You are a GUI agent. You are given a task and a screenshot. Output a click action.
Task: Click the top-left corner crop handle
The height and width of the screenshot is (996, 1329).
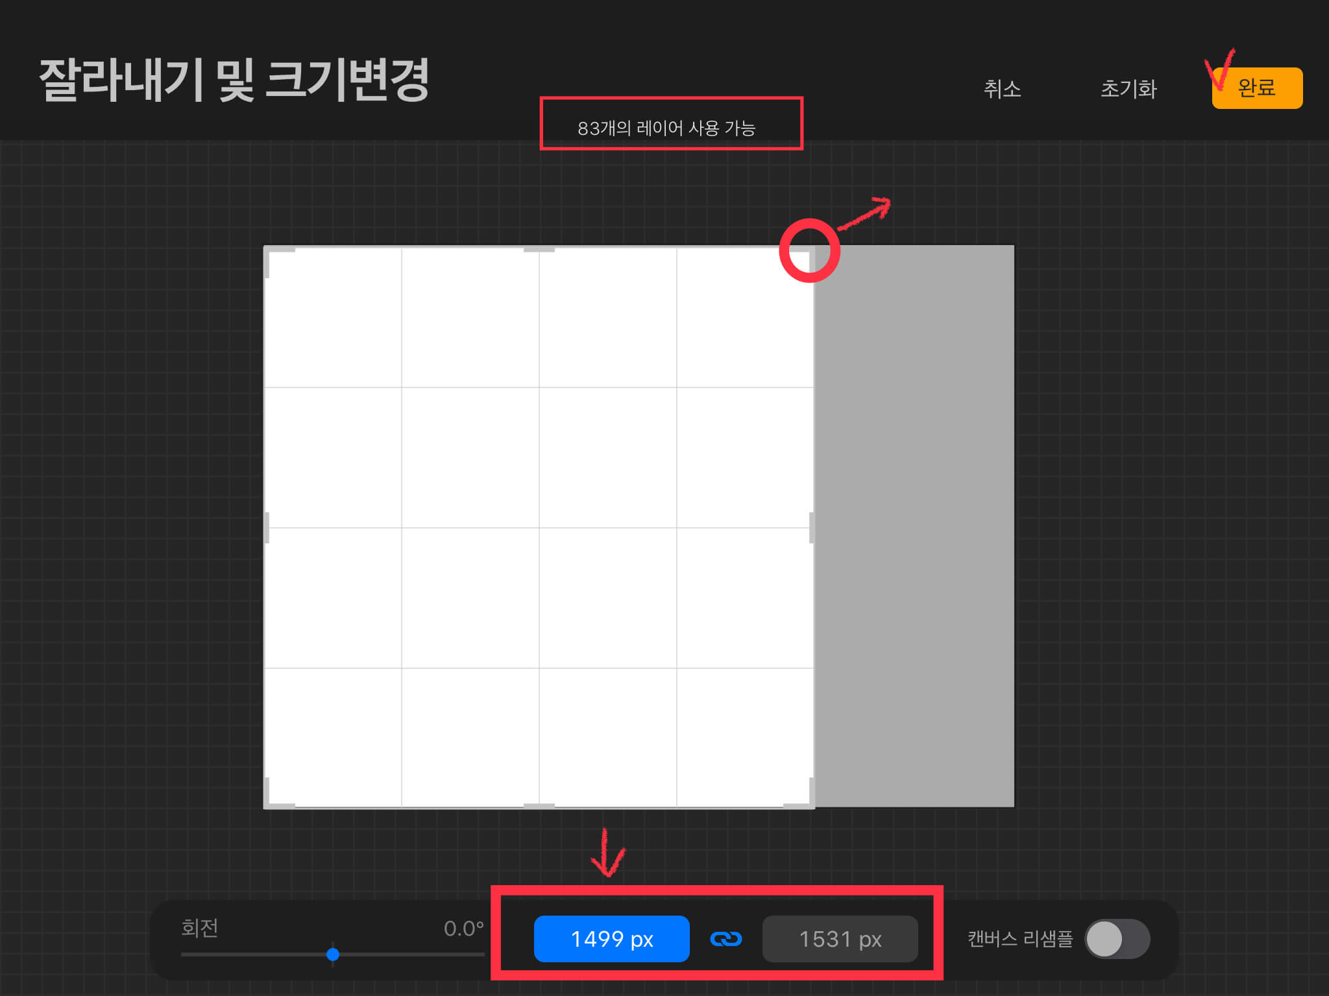click(x=268, y=250)
